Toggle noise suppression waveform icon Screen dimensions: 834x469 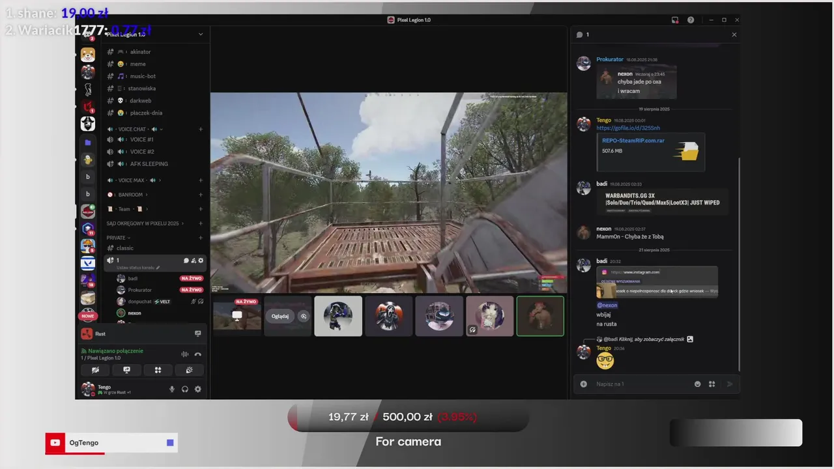[x=185, y=354]
